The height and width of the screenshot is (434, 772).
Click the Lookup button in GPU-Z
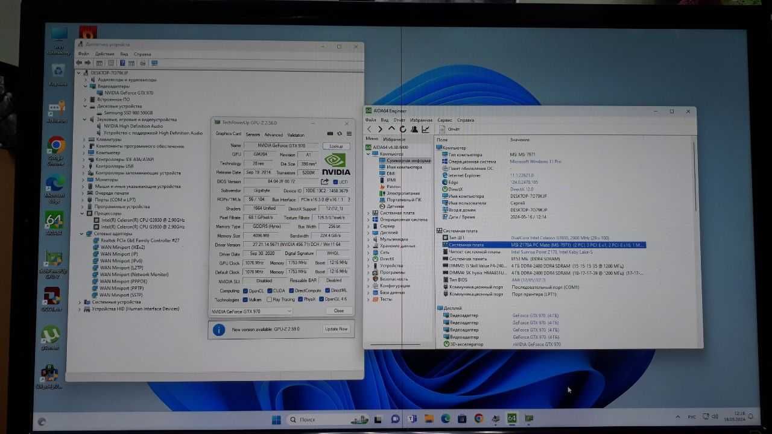(x=336, y=146)
